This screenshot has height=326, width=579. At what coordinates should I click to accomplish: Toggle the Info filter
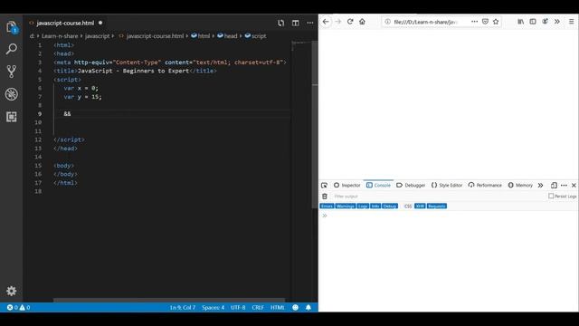click(x=375, y=206)
